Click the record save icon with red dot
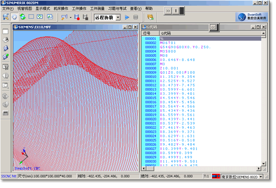 (x=77, y=17)
